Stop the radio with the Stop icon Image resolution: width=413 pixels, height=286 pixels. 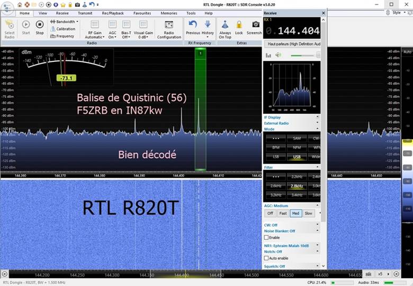(40, 27)
